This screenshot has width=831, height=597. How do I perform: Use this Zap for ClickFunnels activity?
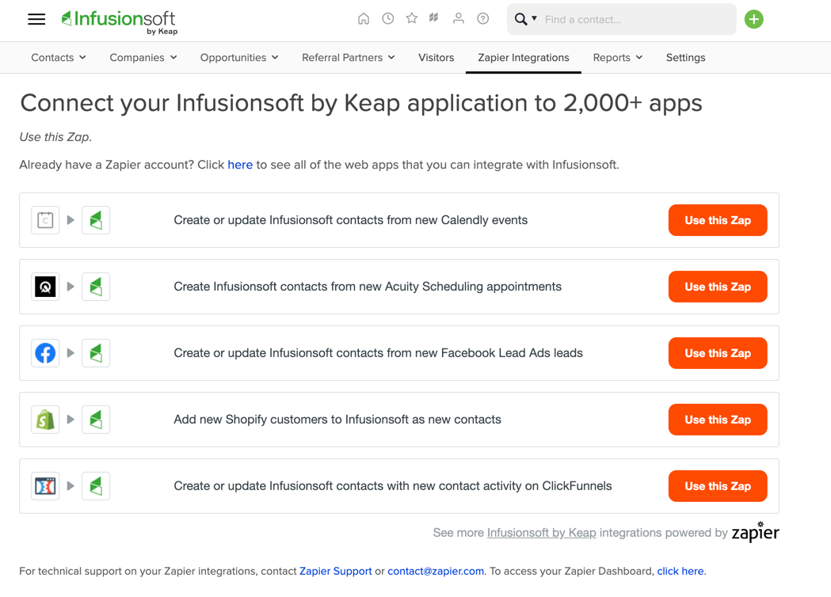[718, 486]
